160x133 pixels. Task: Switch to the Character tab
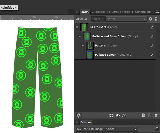pos(98,12)
